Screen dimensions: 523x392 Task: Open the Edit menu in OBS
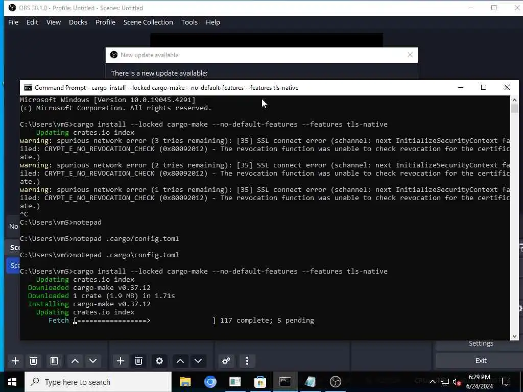32,22
